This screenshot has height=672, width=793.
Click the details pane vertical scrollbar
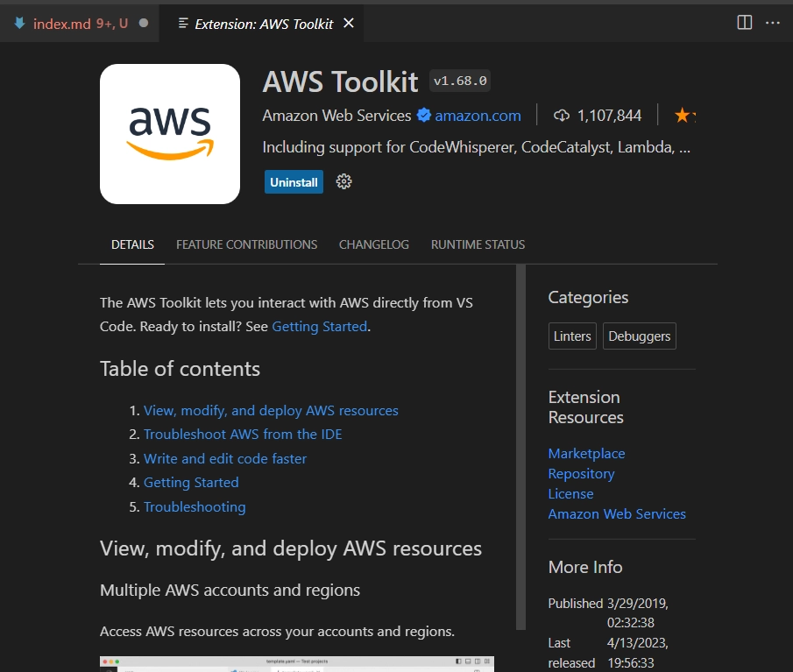(x=520, y=447)
